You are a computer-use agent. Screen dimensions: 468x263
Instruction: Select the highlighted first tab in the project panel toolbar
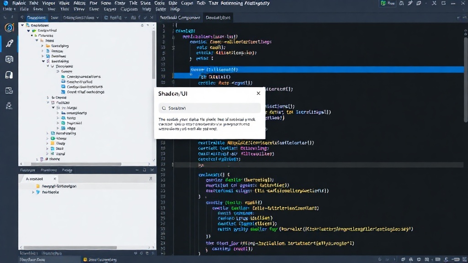coord(36,18)
